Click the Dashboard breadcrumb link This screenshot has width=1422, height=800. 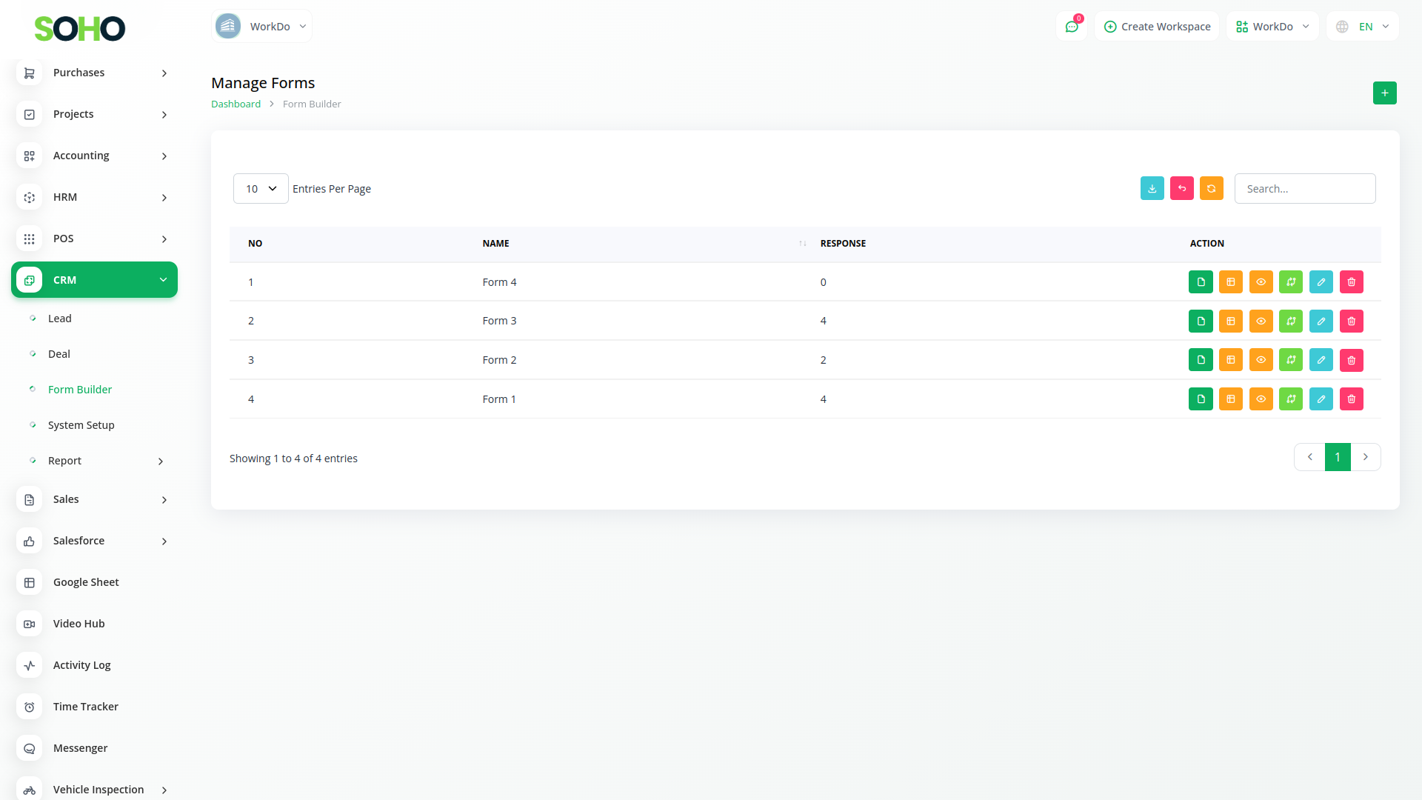[236, 104]
